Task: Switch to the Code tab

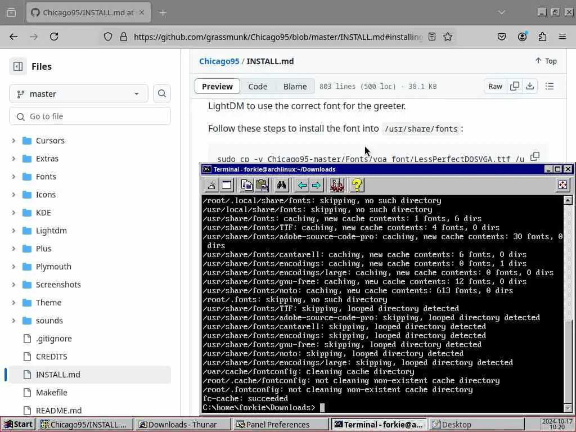Action: point(258,86)
